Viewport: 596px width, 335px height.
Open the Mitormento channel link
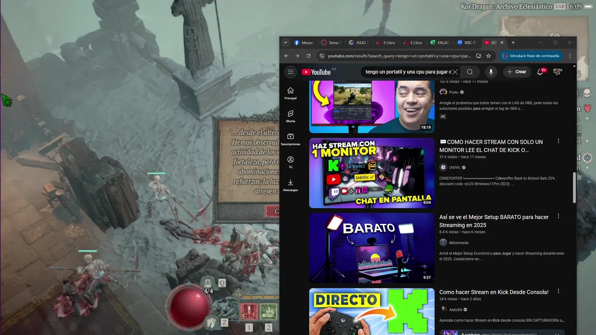point(459,242)
